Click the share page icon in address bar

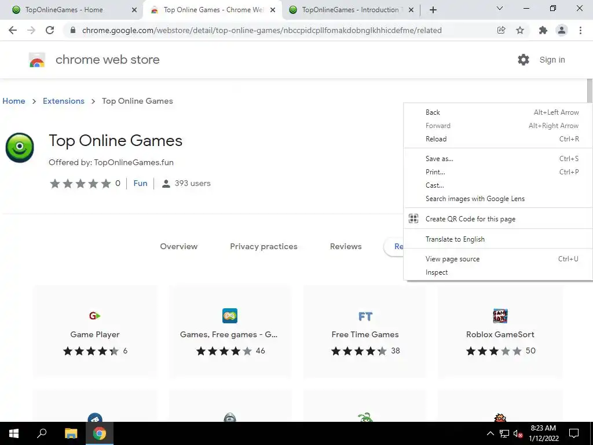(x=502, y=30)
